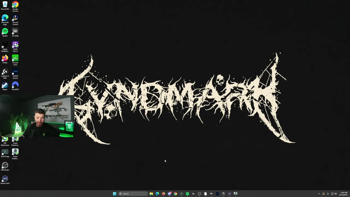Open Spotify from the taskbar
The width and height of the screenshot is (350, 197).
(x=187, y=194)
